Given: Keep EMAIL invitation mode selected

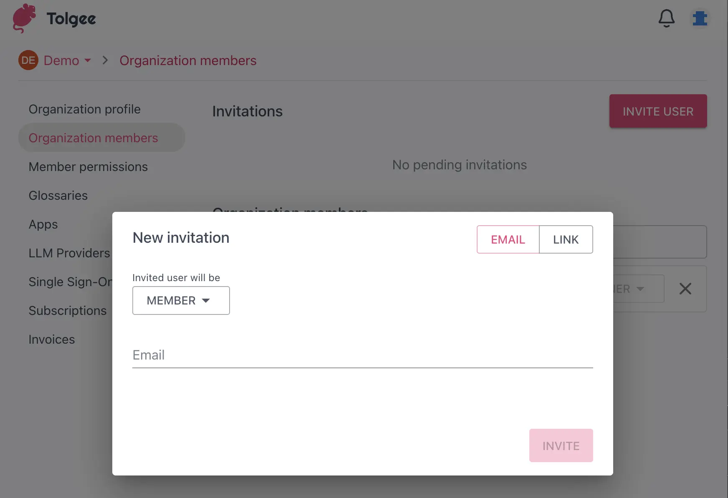Looking at the screenshot, I should (508, 239).
